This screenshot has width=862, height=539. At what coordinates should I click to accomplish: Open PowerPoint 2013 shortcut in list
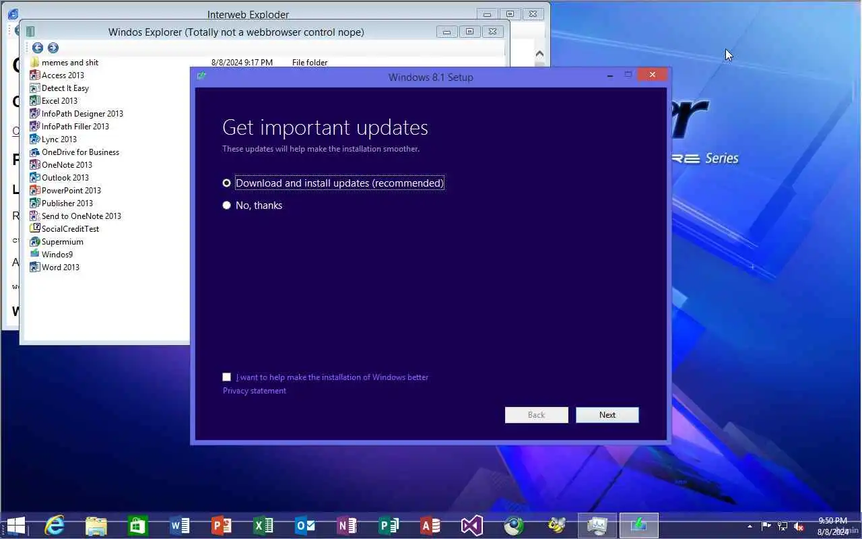(65, 191)
